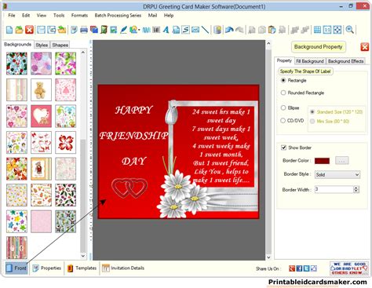Click the Facebook share icon

tap(299, 268)
